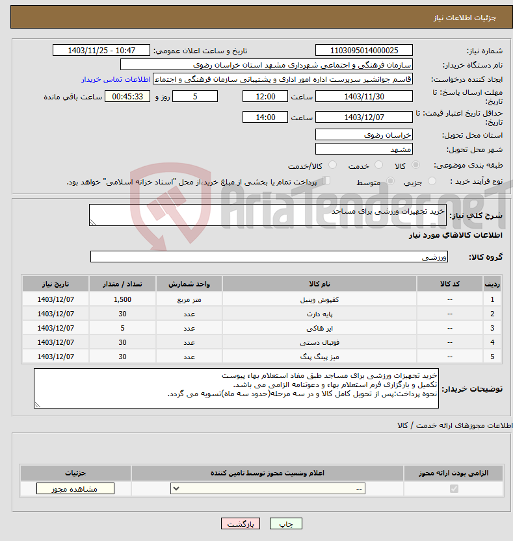Click the تعداد / مقدار column header
Viewport: 513px width, 541px height.
(122, 284)
